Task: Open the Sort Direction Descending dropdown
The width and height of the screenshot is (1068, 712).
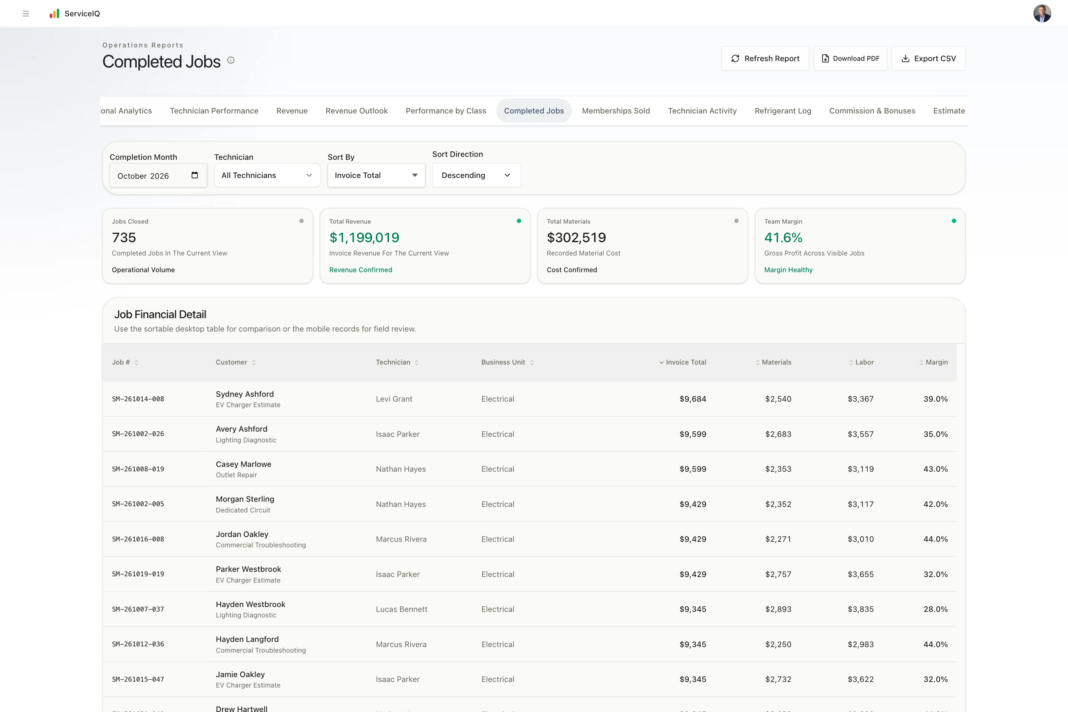Action: (x=476, y=175)
